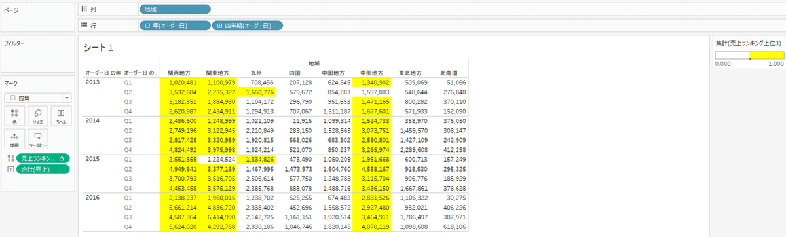Viewport: 786px width, 237px height.
Task: Select the cell with value 1,650,776
Action: pyautogui.click(x=255, y=93)
